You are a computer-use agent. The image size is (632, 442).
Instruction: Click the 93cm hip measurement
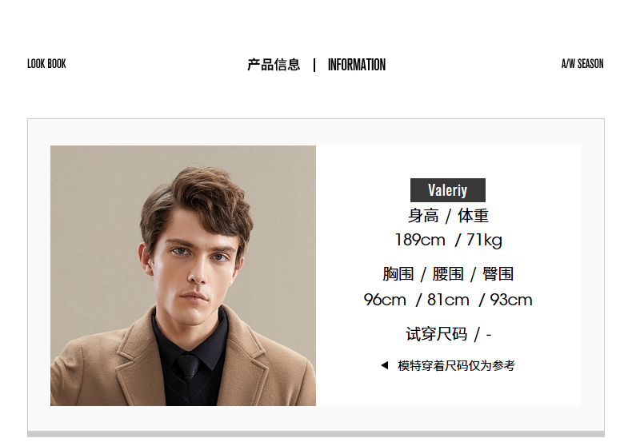pyautogui.click(x=511, y=300)
